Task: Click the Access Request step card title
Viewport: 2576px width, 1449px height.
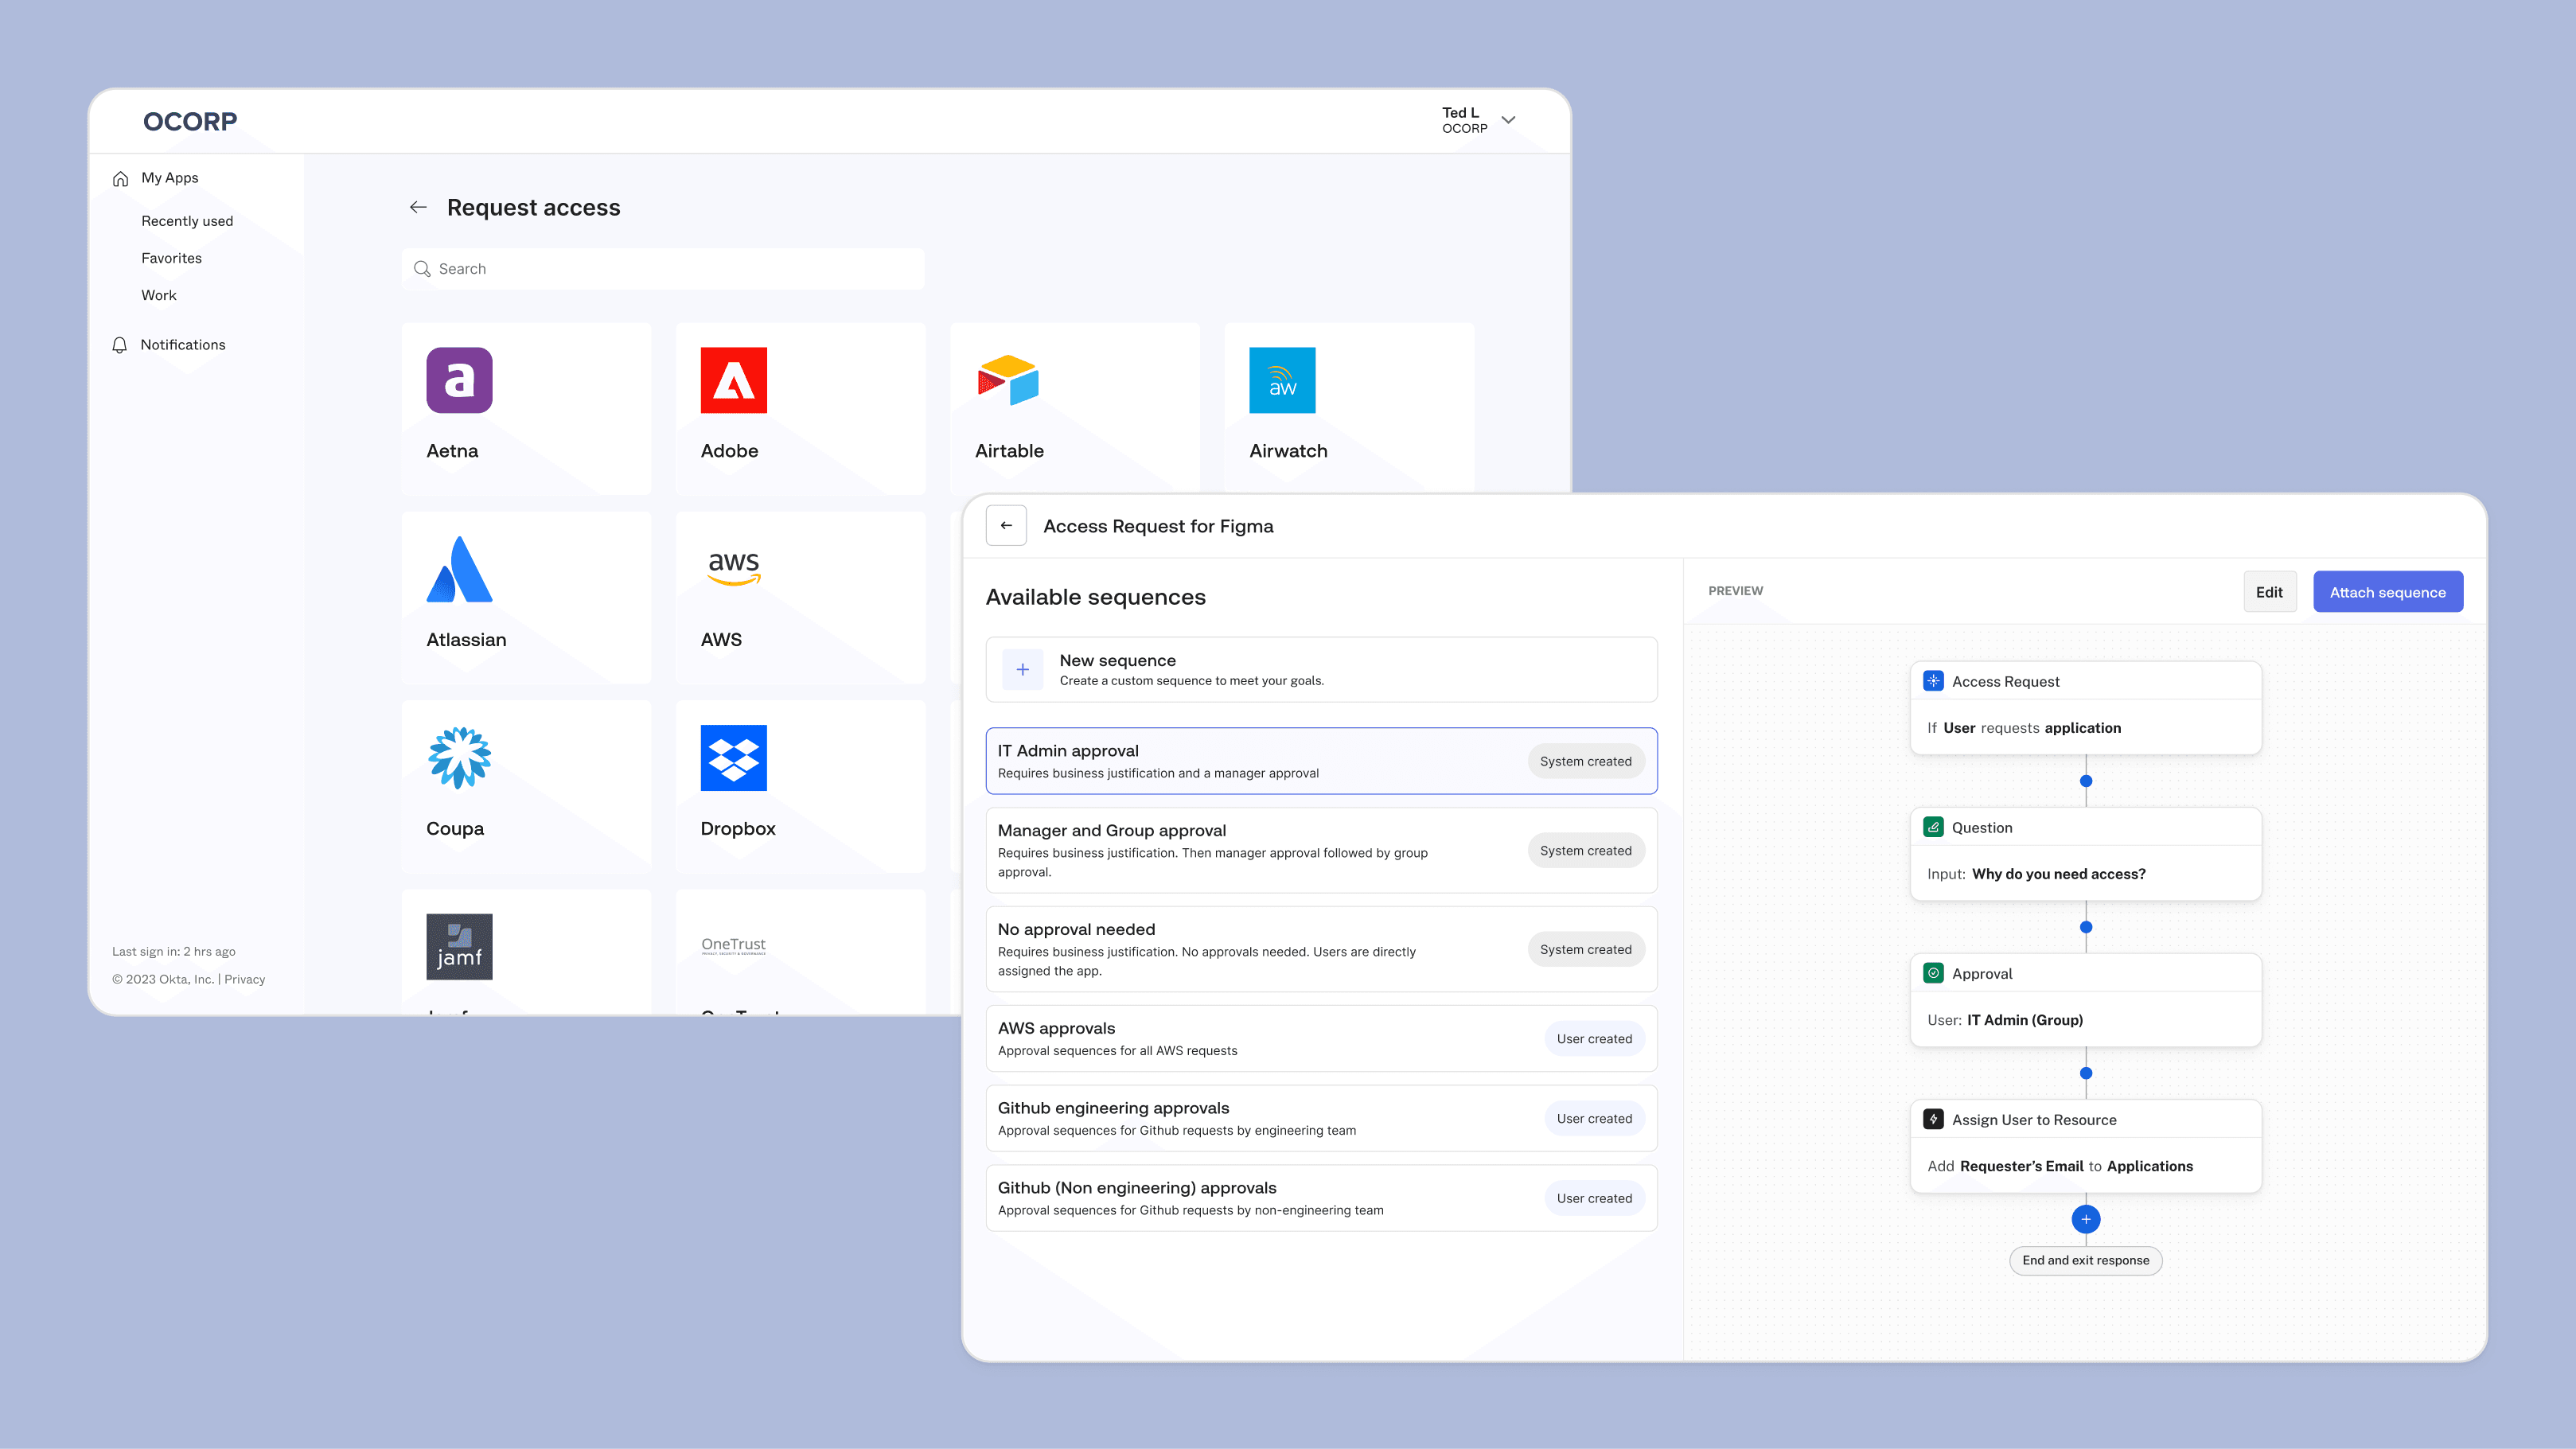Action: [x=2006, y=682]
